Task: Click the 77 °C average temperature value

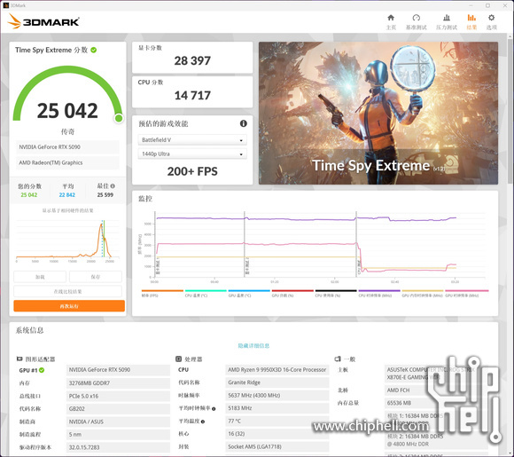Action: pos(277,421)
